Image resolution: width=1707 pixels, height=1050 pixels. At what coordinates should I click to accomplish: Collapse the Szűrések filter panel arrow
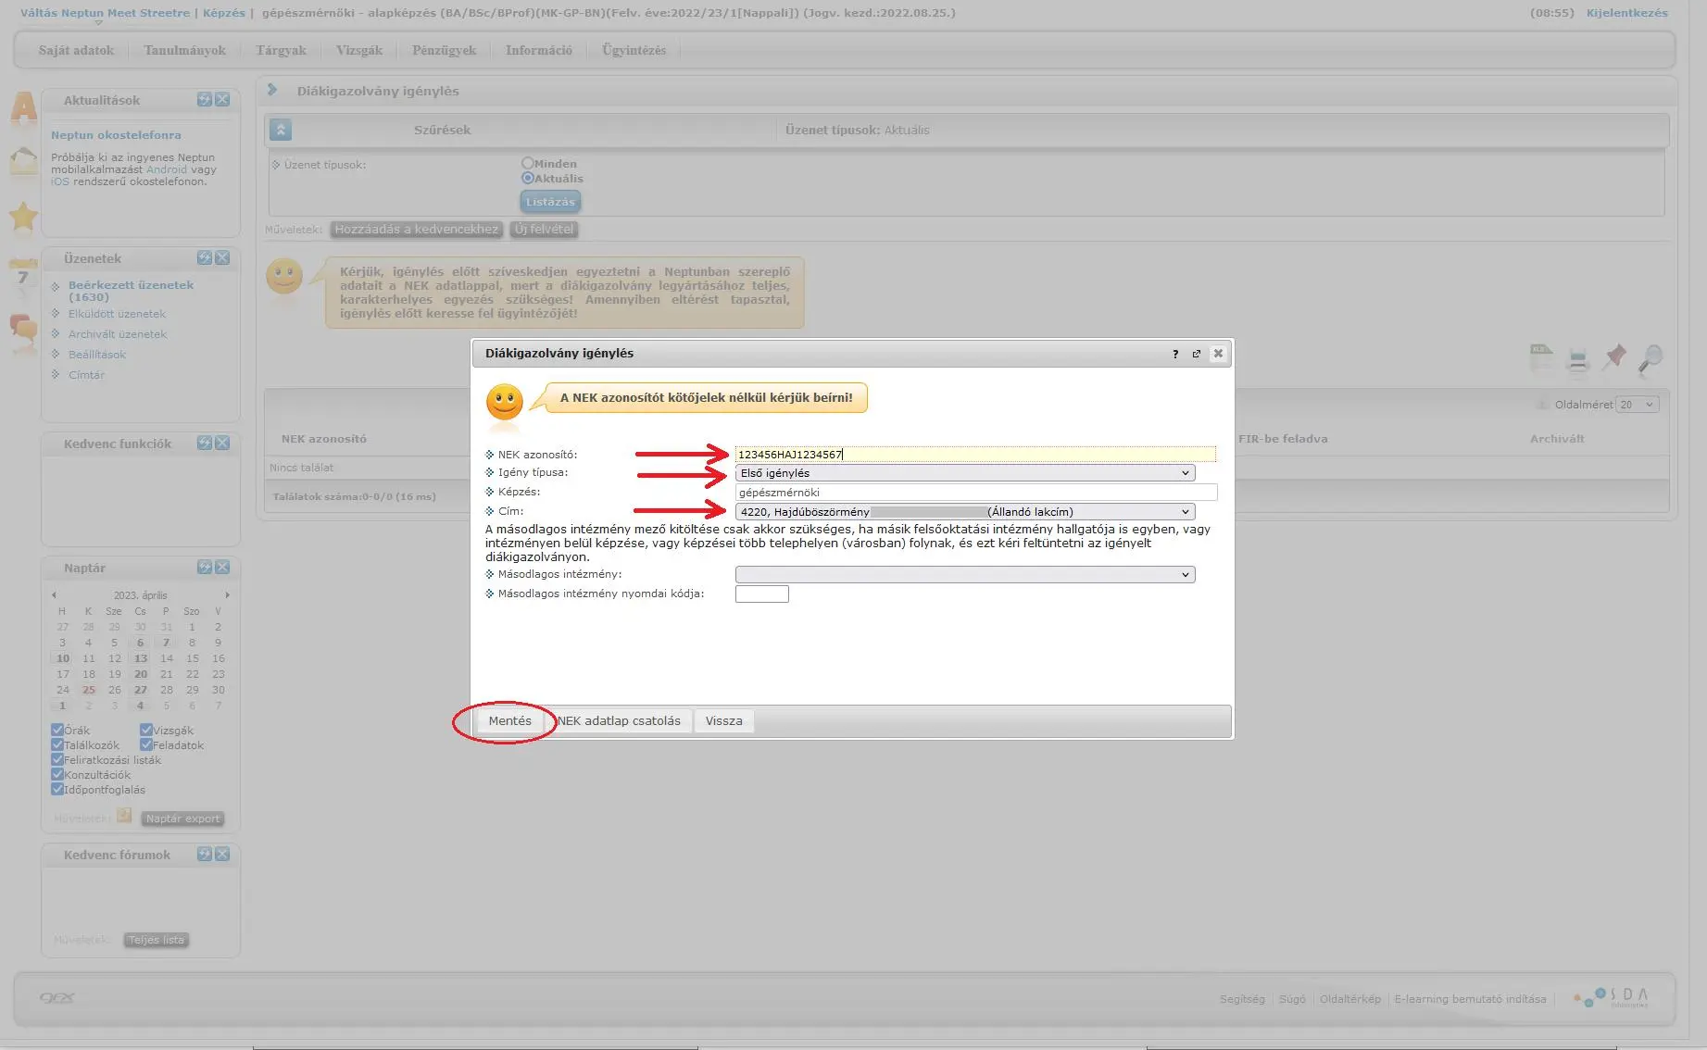pyautogui.click(x=281, y=131)
